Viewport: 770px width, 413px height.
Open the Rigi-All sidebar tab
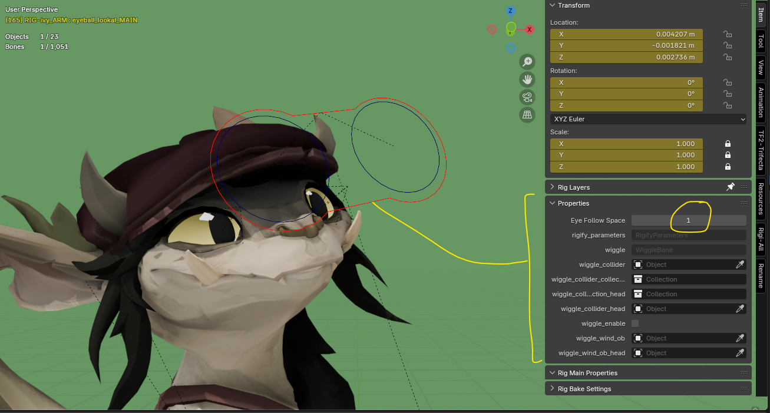coord(761,239)
